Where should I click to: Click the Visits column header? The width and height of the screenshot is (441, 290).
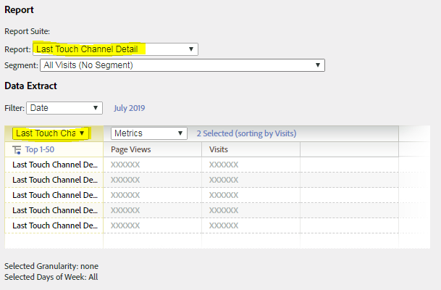pos(219,149)
